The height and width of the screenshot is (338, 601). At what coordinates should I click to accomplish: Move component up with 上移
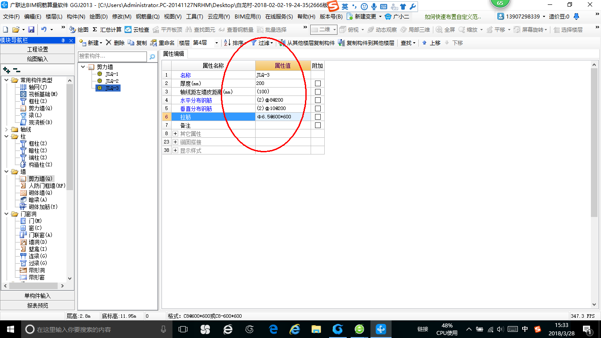tap(431, 43)
